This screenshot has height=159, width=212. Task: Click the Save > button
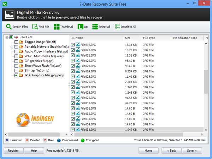192,151
